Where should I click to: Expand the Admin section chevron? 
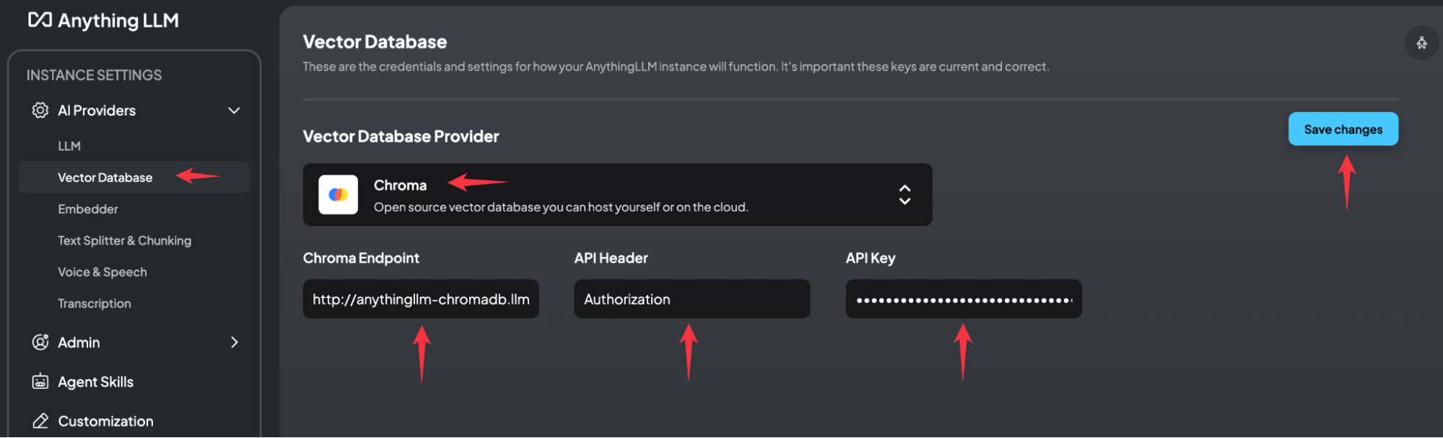[234, 342]
